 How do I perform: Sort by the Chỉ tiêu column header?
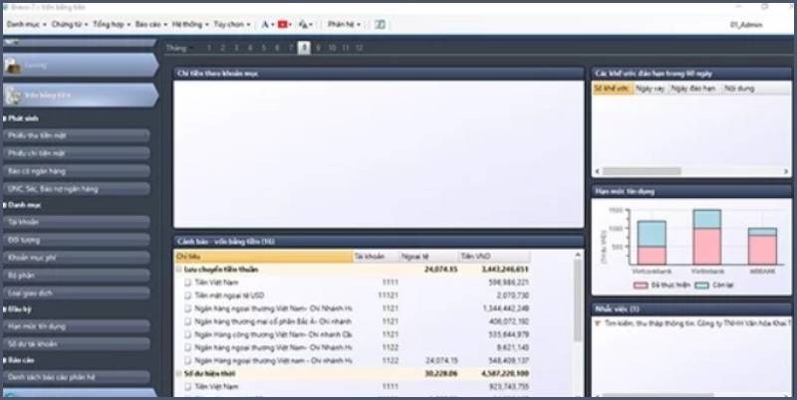tap(263, 257)
